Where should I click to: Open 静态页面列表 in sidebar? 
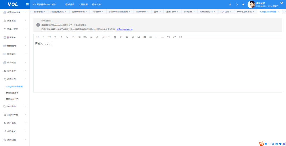click(x=12, y=99)
